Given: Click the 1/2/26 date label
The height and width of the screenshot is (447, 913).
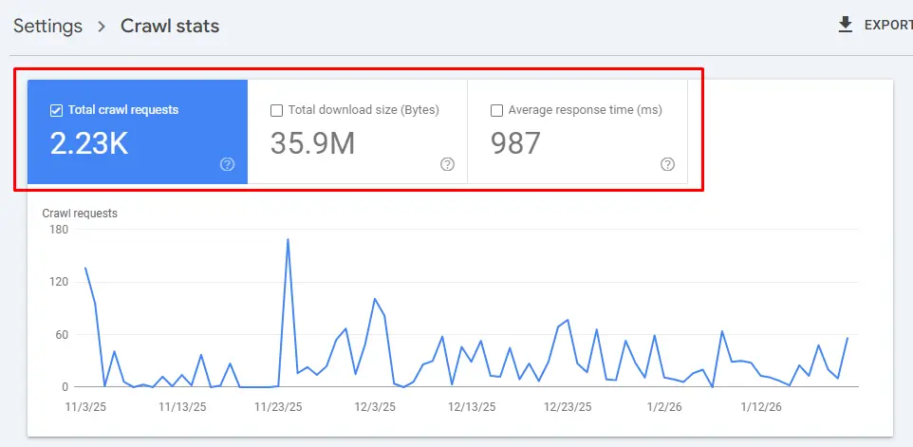Looking at the screenshot, I should [664, 407].
